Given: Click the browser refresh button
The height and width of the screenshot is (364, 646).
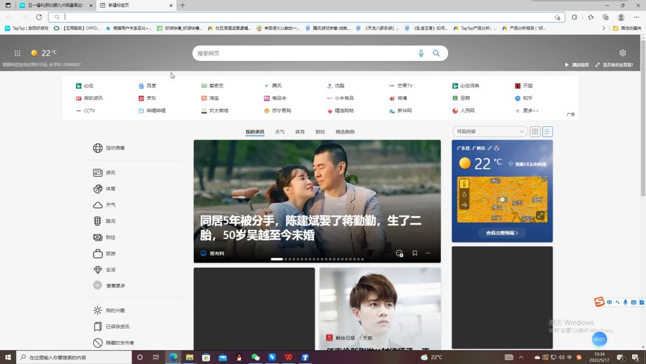Looking at the screenshot, I should (x=39, y=17).
